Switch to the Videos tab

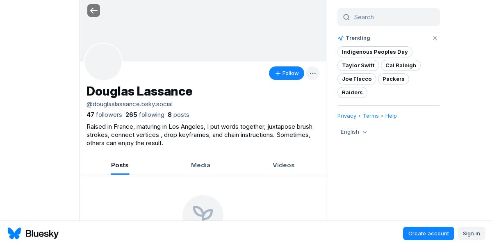[283, 165]
